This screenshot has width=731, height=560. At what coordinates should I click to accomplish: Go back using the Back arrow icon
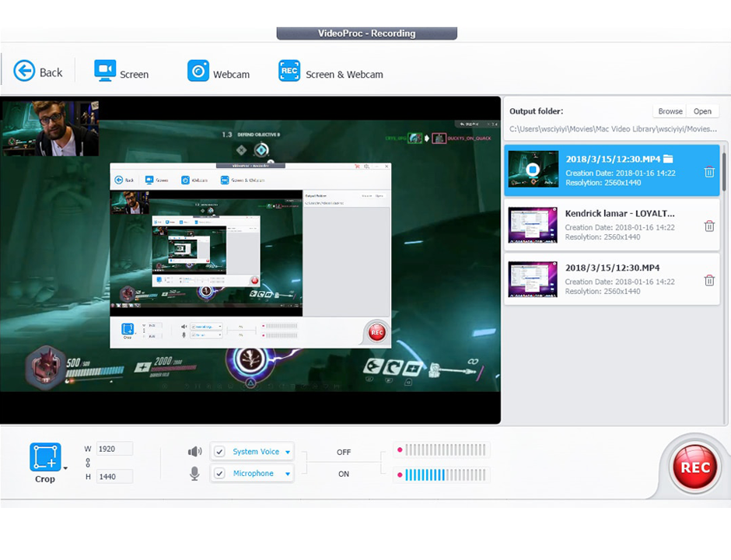click(x=24, y=72)
